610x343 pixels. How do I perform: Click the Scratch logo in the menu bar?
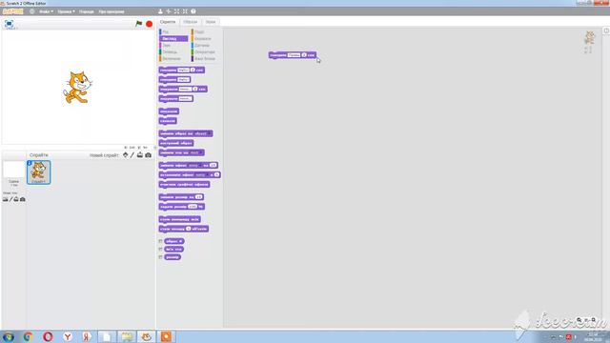point(12,11)
